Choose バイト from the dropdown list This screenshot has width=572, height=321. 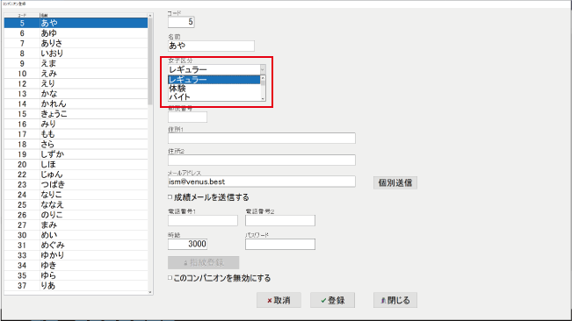[214, 96]
